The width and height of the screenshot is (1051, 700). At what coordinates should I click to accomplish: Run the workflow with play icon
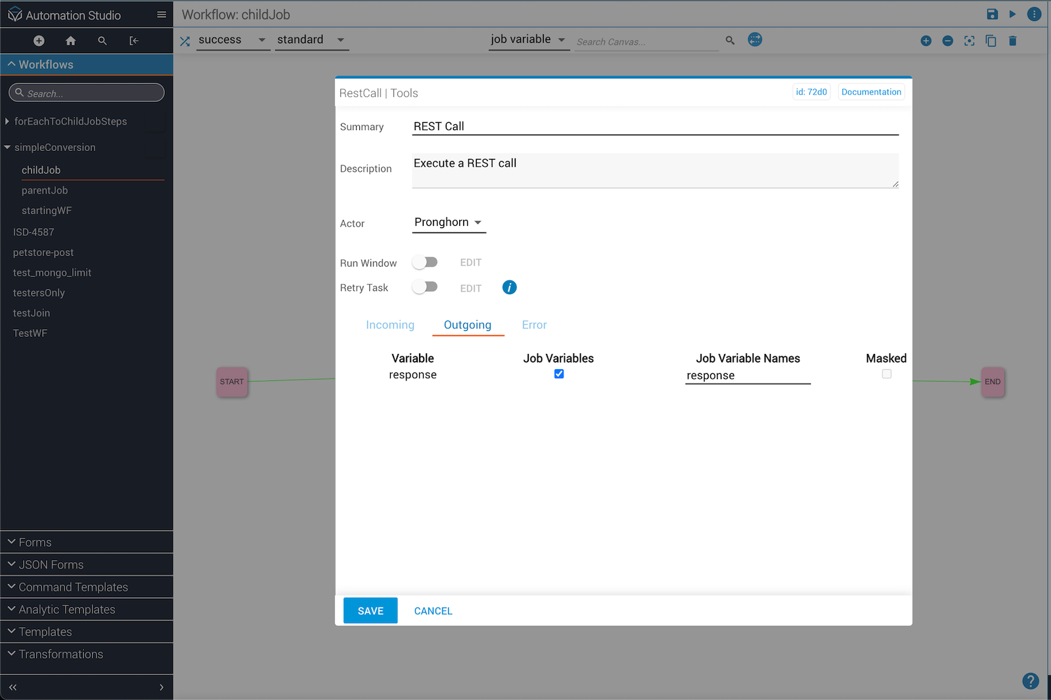click(x=1012, y=14)
